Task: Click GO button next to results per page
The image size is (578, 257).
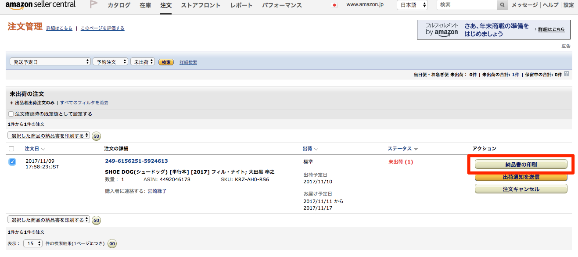Action: [x=112, y=243]
